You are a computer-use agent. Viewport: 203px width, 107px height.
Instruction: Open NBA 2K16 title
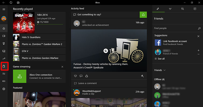[x=42, y=15]
